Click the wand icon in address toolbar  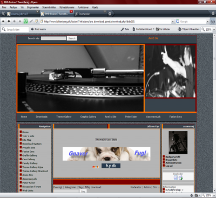tap(31, 21)
